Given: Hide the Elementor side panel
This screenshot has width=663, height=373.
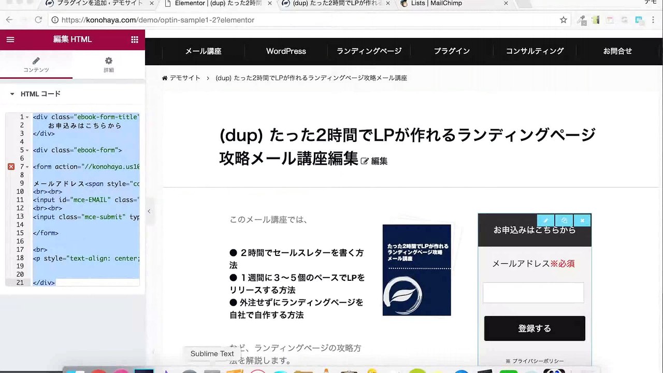Looking at the screenshot, I should tap(149, 211).
